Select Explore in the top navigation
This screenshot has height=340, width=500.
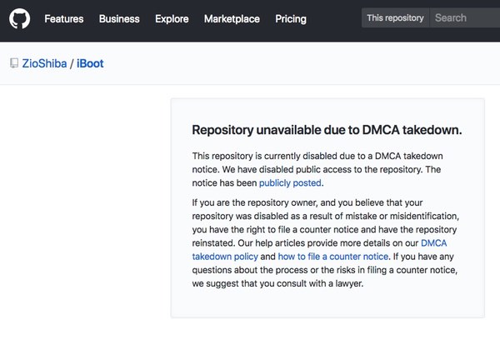pos(172,18)
